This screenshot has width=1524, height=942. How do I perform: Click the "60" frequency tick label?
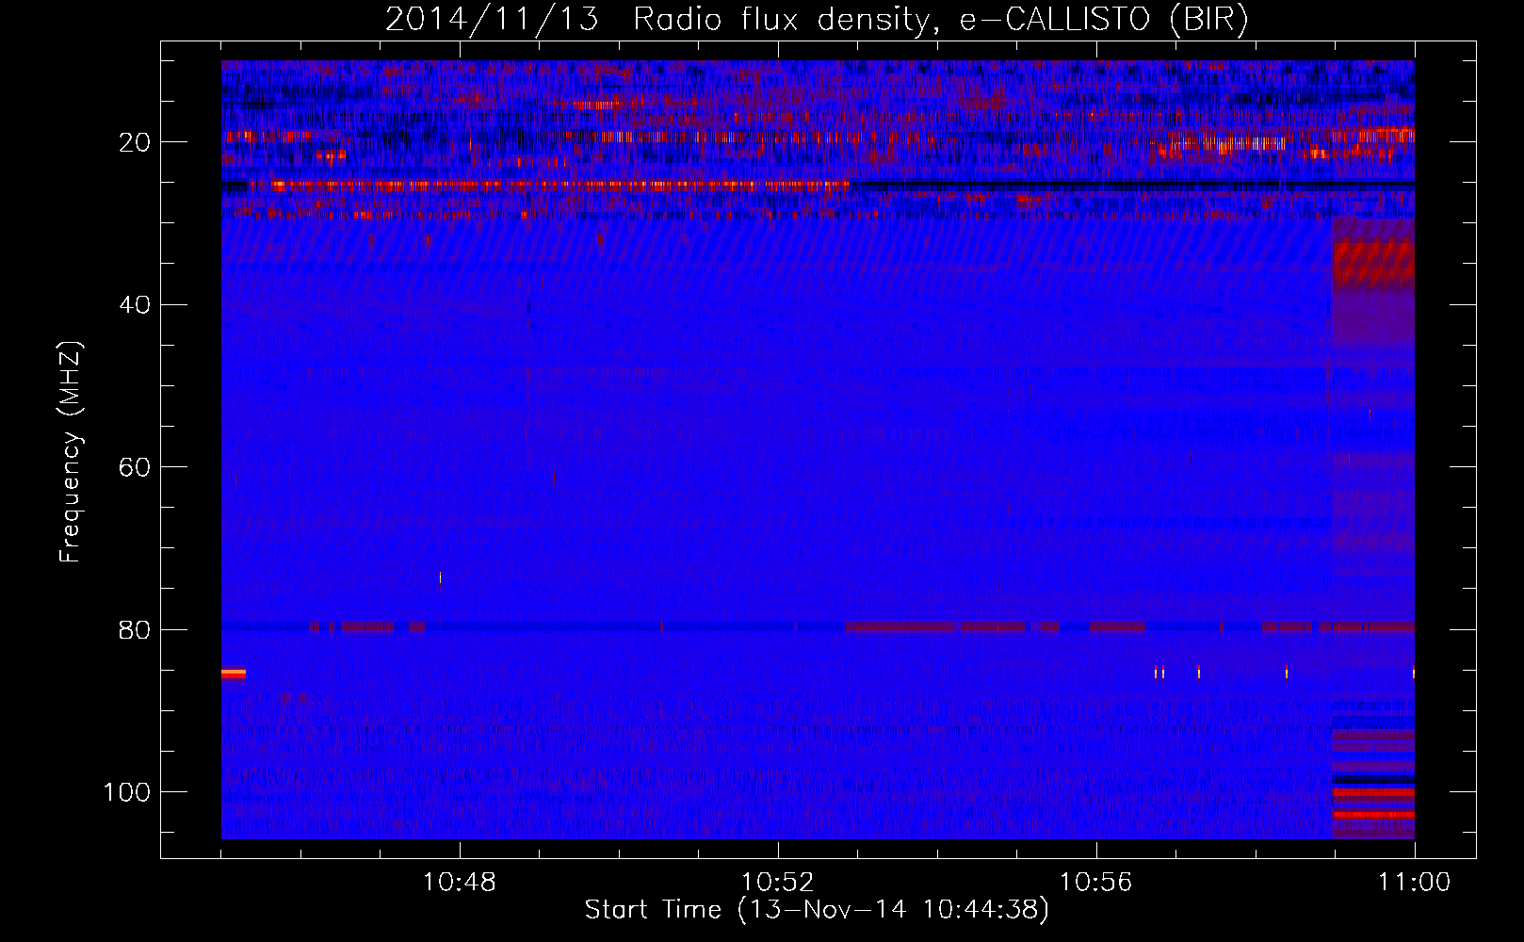point(136,467)
